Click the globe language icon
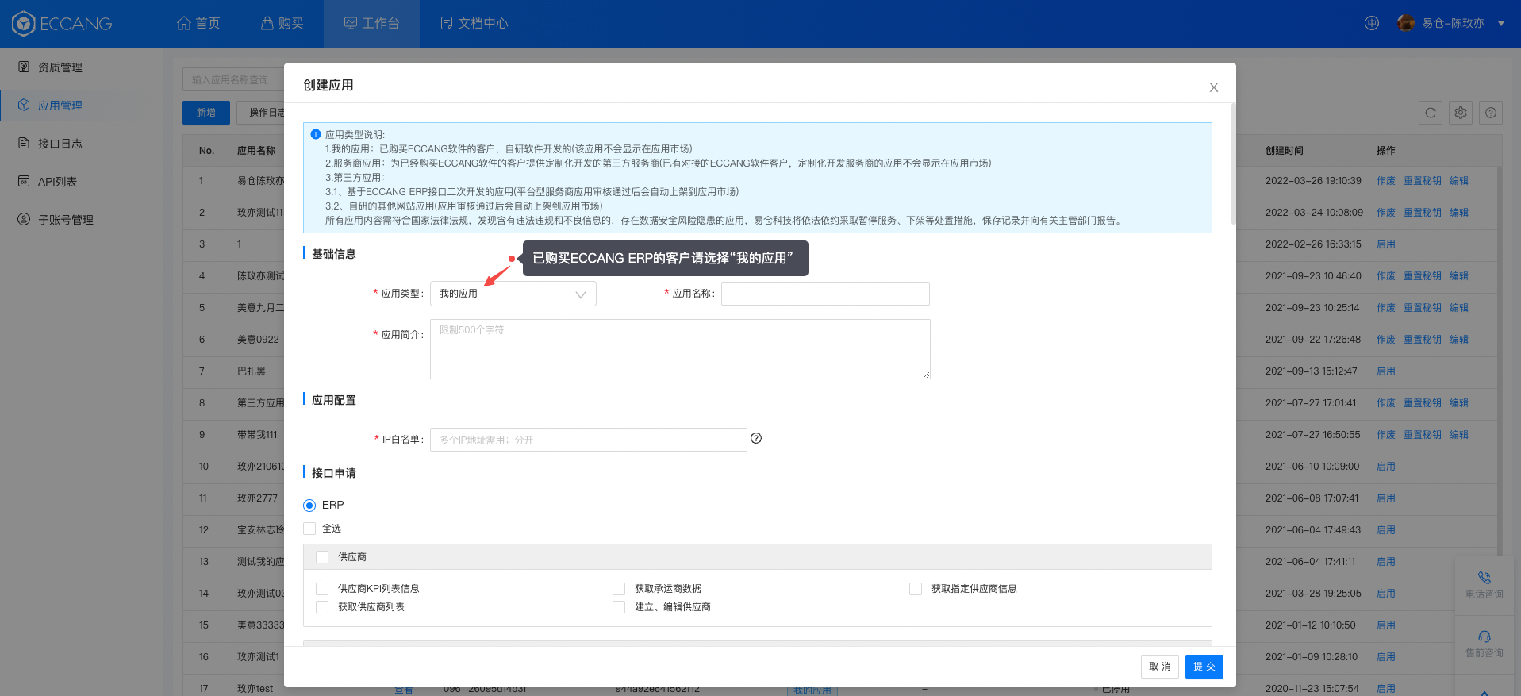Image resolution: width=1521 pixels, height=696 pixels. pos(1372,23)
